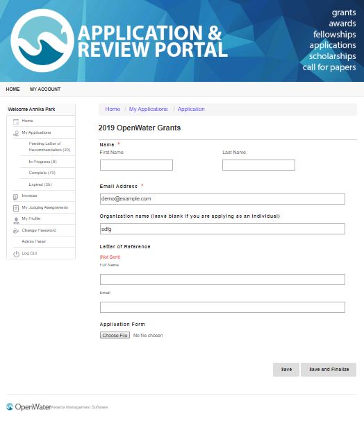Viewport: 364px width, 421px height.
Task: Click the Log Out power icon
Action: 16,254
